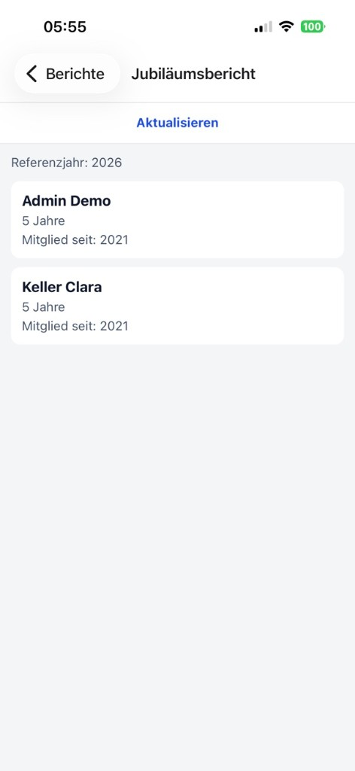355x771 pixels.
Task: Open the Admin Demo member card
Action: 177,220
